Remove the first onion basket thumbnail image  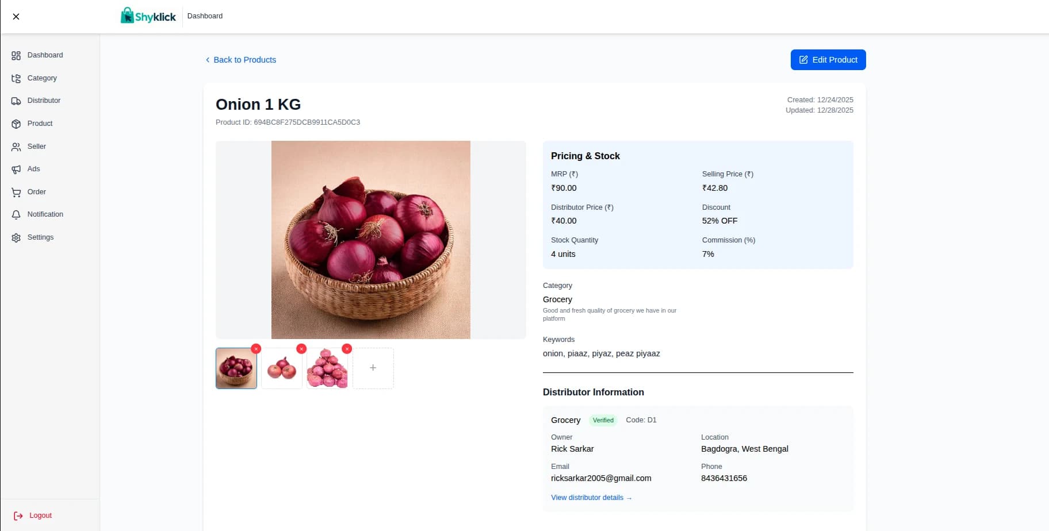click(256, 349)
